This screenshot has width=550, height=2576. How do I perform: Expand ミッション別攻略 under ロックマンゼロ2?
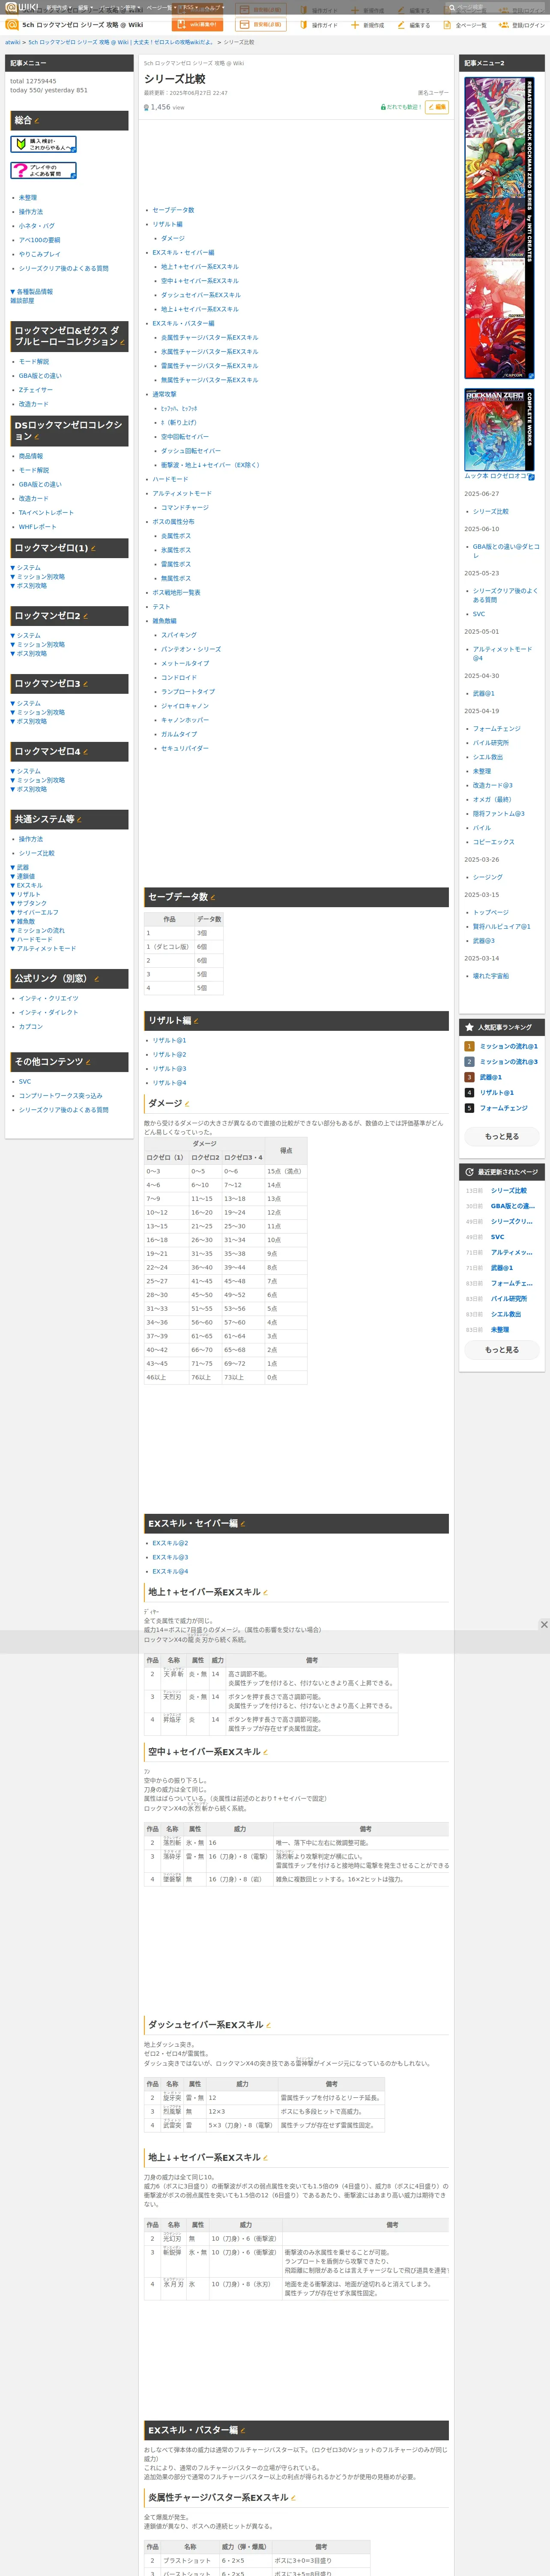pos(38,645)
